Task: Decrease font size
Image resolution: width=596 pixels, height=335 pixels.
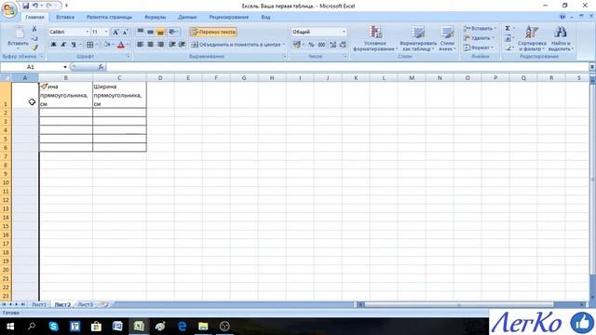Action: pyautogui.click(x=125, y=32)
